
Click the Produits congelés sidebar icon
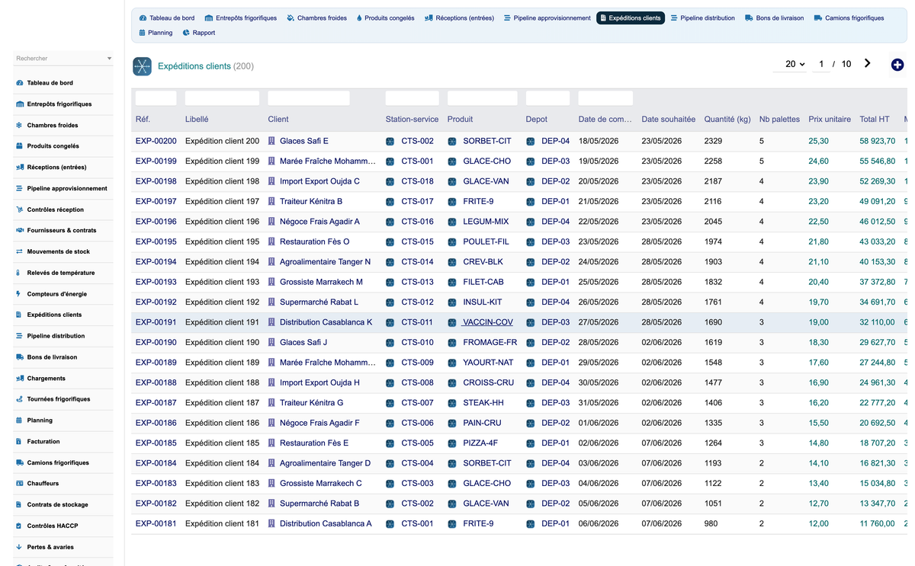(19, 146)
